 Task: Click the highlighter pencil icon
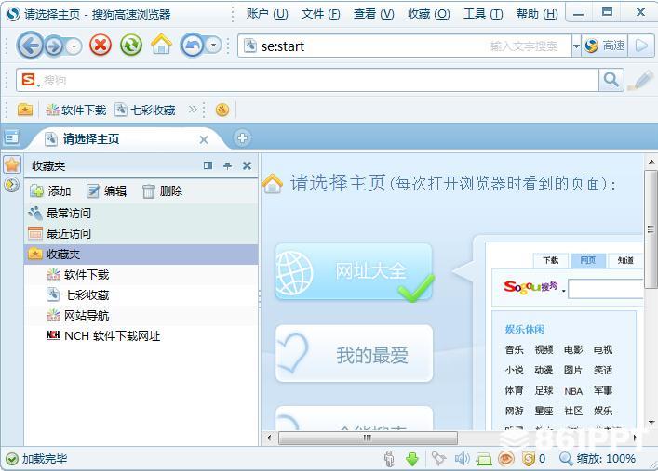[x=641, y=80]
